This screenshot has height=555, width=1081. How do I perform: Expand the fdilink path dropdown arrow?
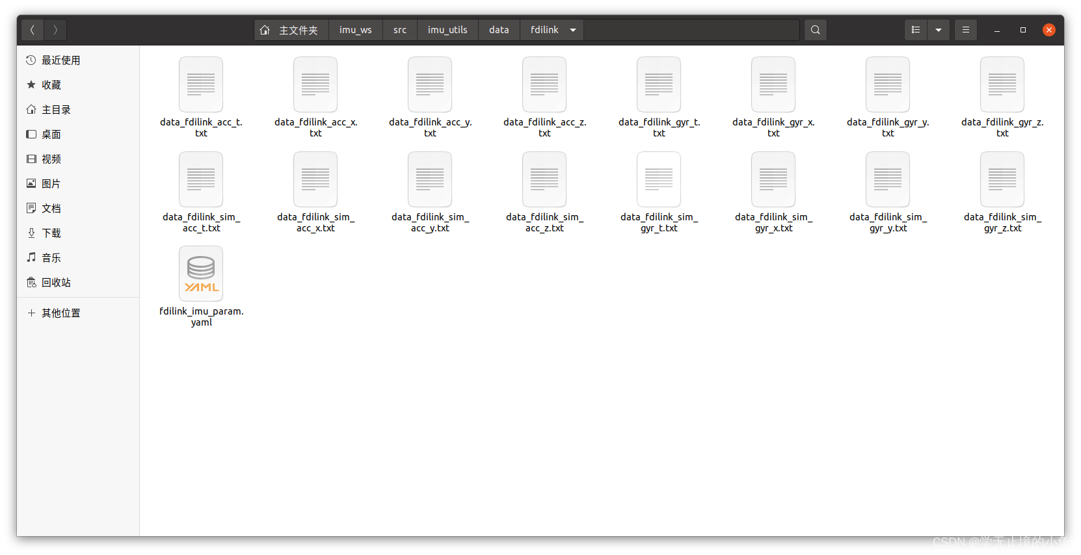click(573, 30)
